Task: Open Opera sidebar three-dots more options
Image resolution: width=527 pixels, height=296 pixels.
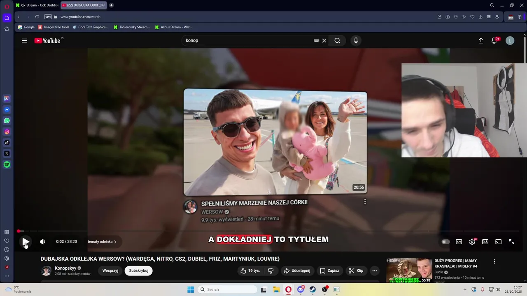Action: coord(7,276)
